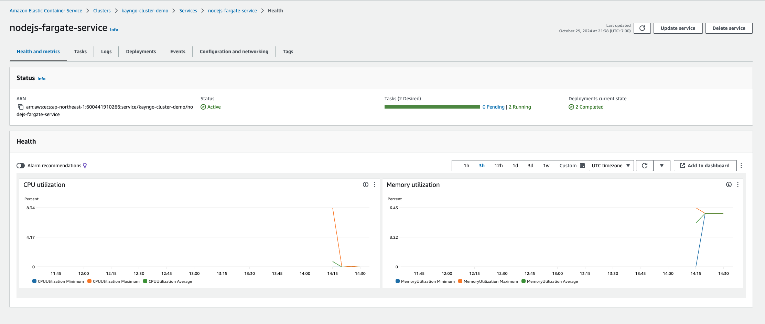765x324 pixels.
Task: Select the 1d time range
Action: (x=515, y=166)
